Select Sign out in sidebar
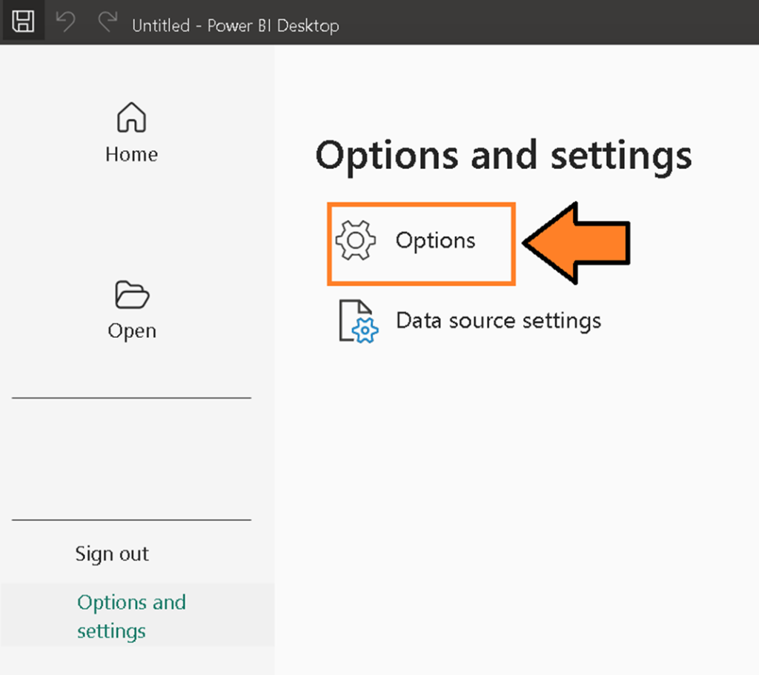The width and height of the screenshot is (759, 675). click(x=112, y=554)
